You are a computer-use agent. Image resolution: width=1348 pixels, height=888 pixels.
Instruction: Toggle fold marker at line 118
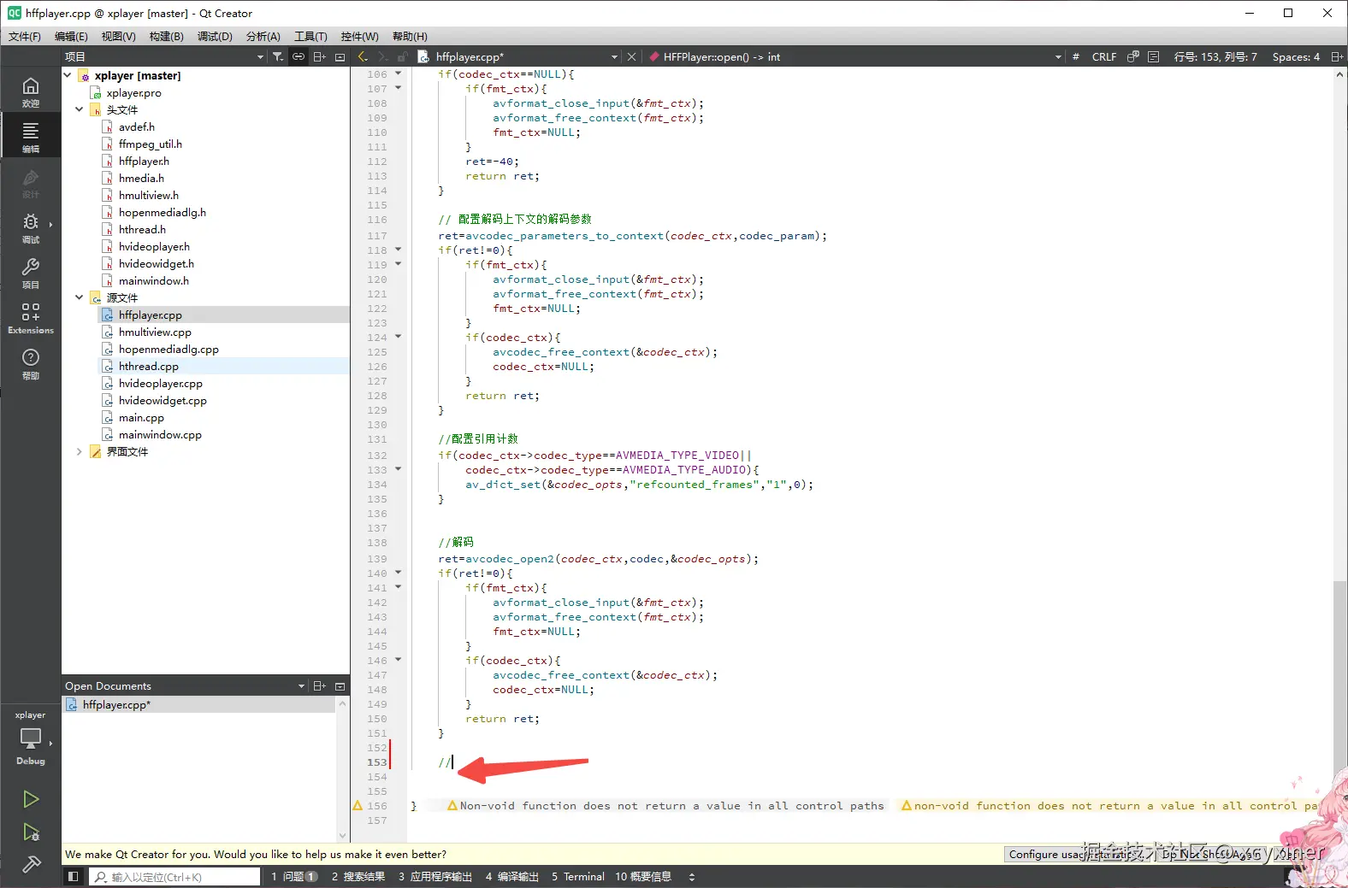[399, 250]
